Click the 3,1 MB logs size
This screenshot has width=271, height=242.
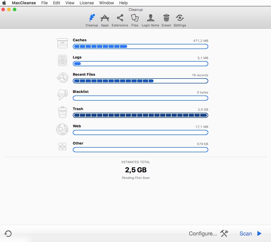(x=203, y=58)
